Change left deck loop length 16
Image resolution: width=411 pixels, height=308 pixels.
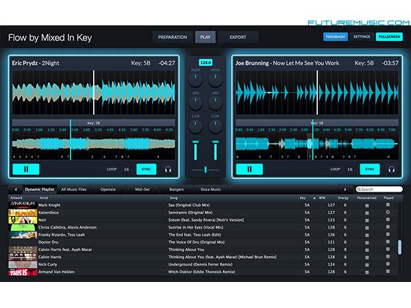126,170
